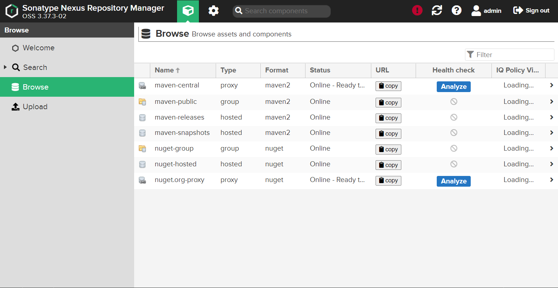Sort by the Format column header
558x288 pixels.
point(283,70)
